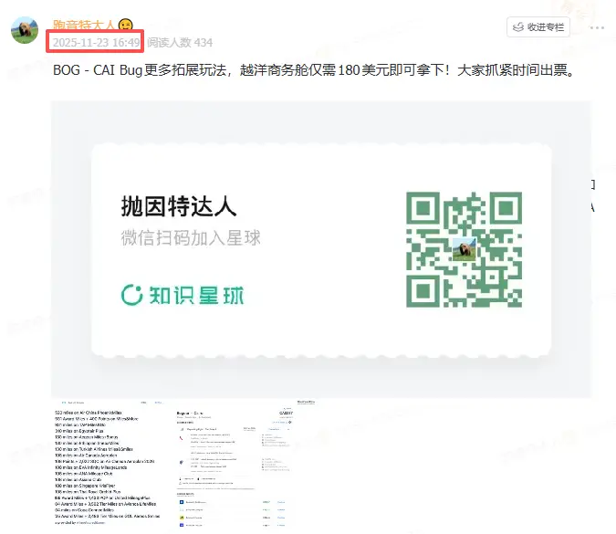Open the three-dot more options menu
This screenshot has width=616, height=534.
click(597, 27)
